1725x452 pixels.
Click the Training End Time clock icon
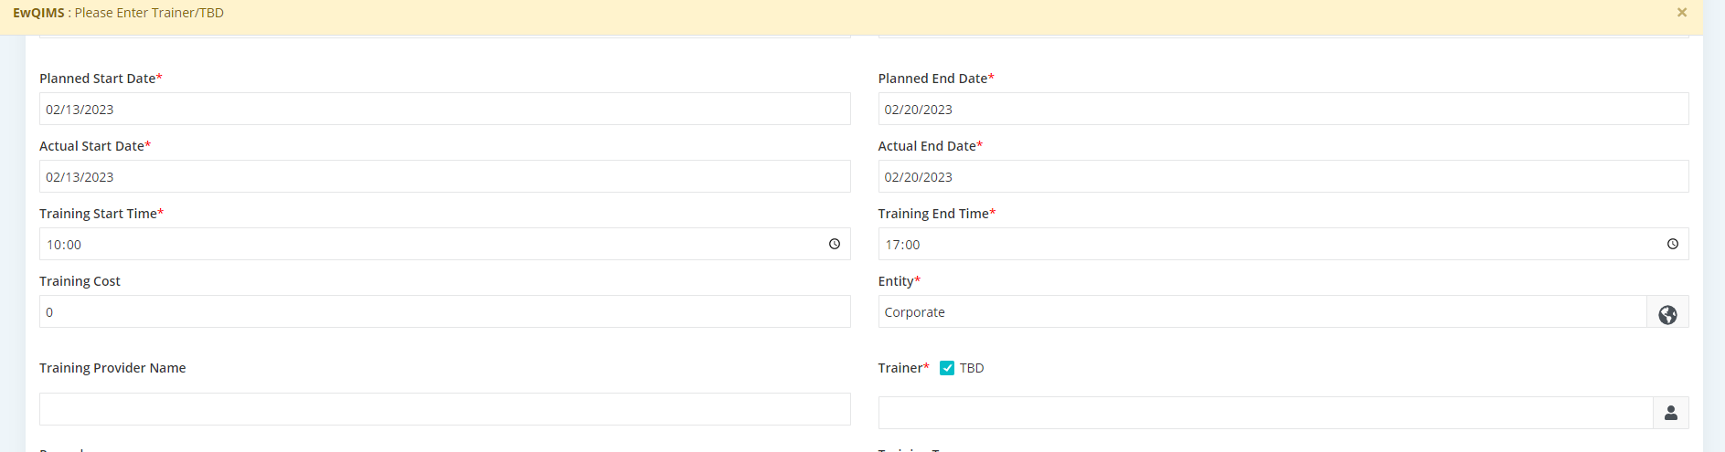[1672, 244]
